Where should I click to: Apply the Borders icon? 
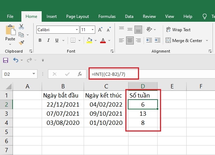[x=73, y=40]
